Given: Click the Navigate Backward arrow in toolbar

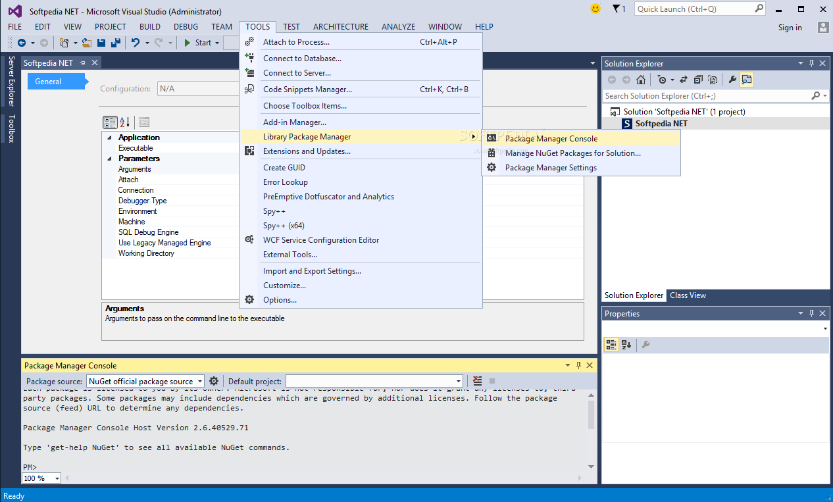Looking at the screenshot, I should pyautogui.click(x=22, y=43).
